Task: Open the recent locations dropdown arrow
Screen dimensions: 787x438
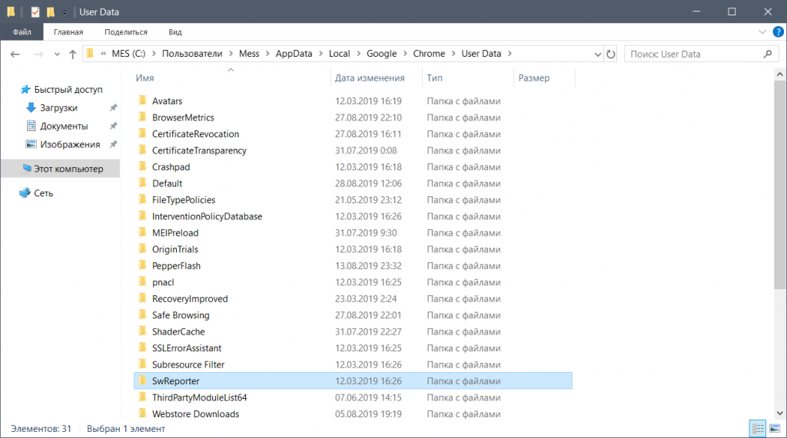Action: pyautogui.click(x=55, y=54)
